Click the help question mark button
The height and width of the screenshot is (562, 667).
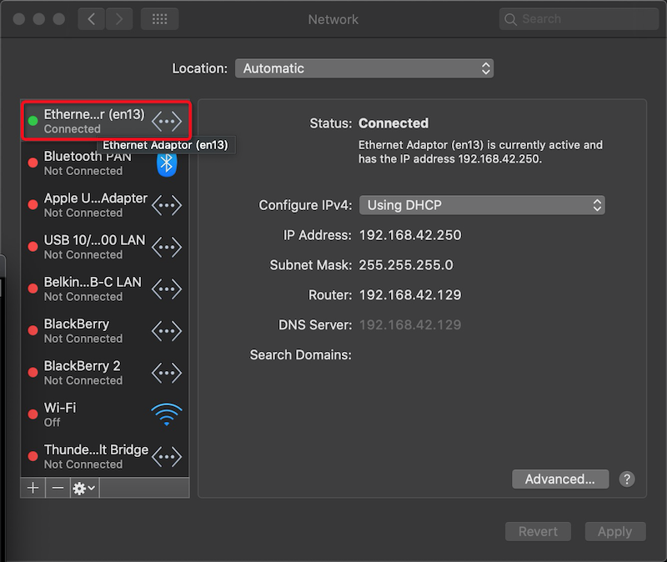coord(627,479)
